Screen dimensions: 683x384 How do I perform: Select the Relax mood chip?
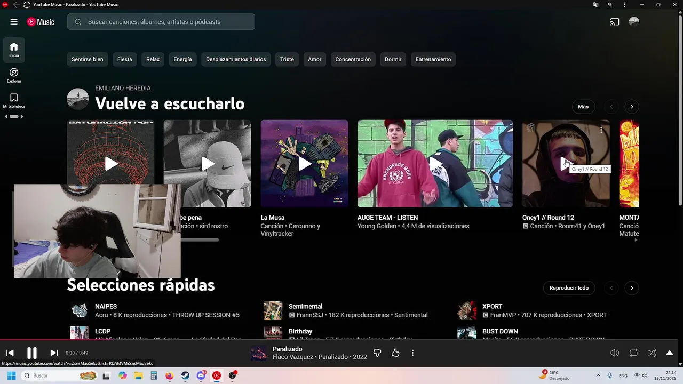point(153,59)
